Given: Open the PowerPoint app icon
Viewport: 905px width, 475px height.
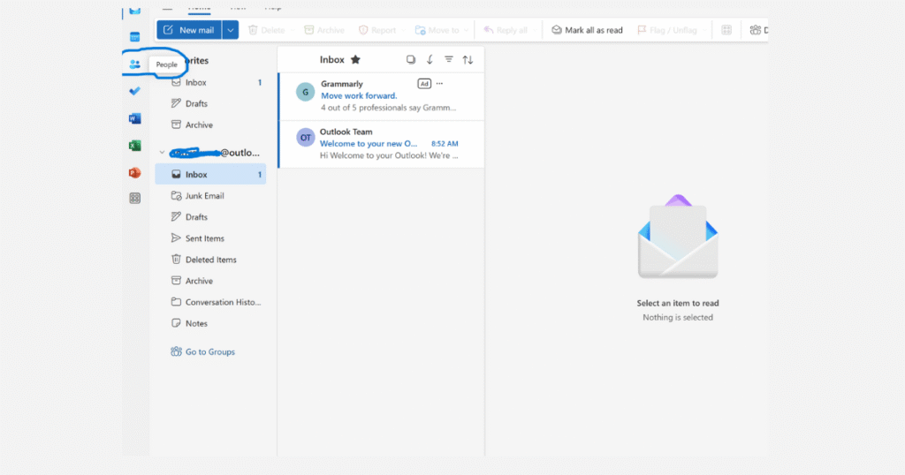Looking at the screenshot, I should coord(134,172).
